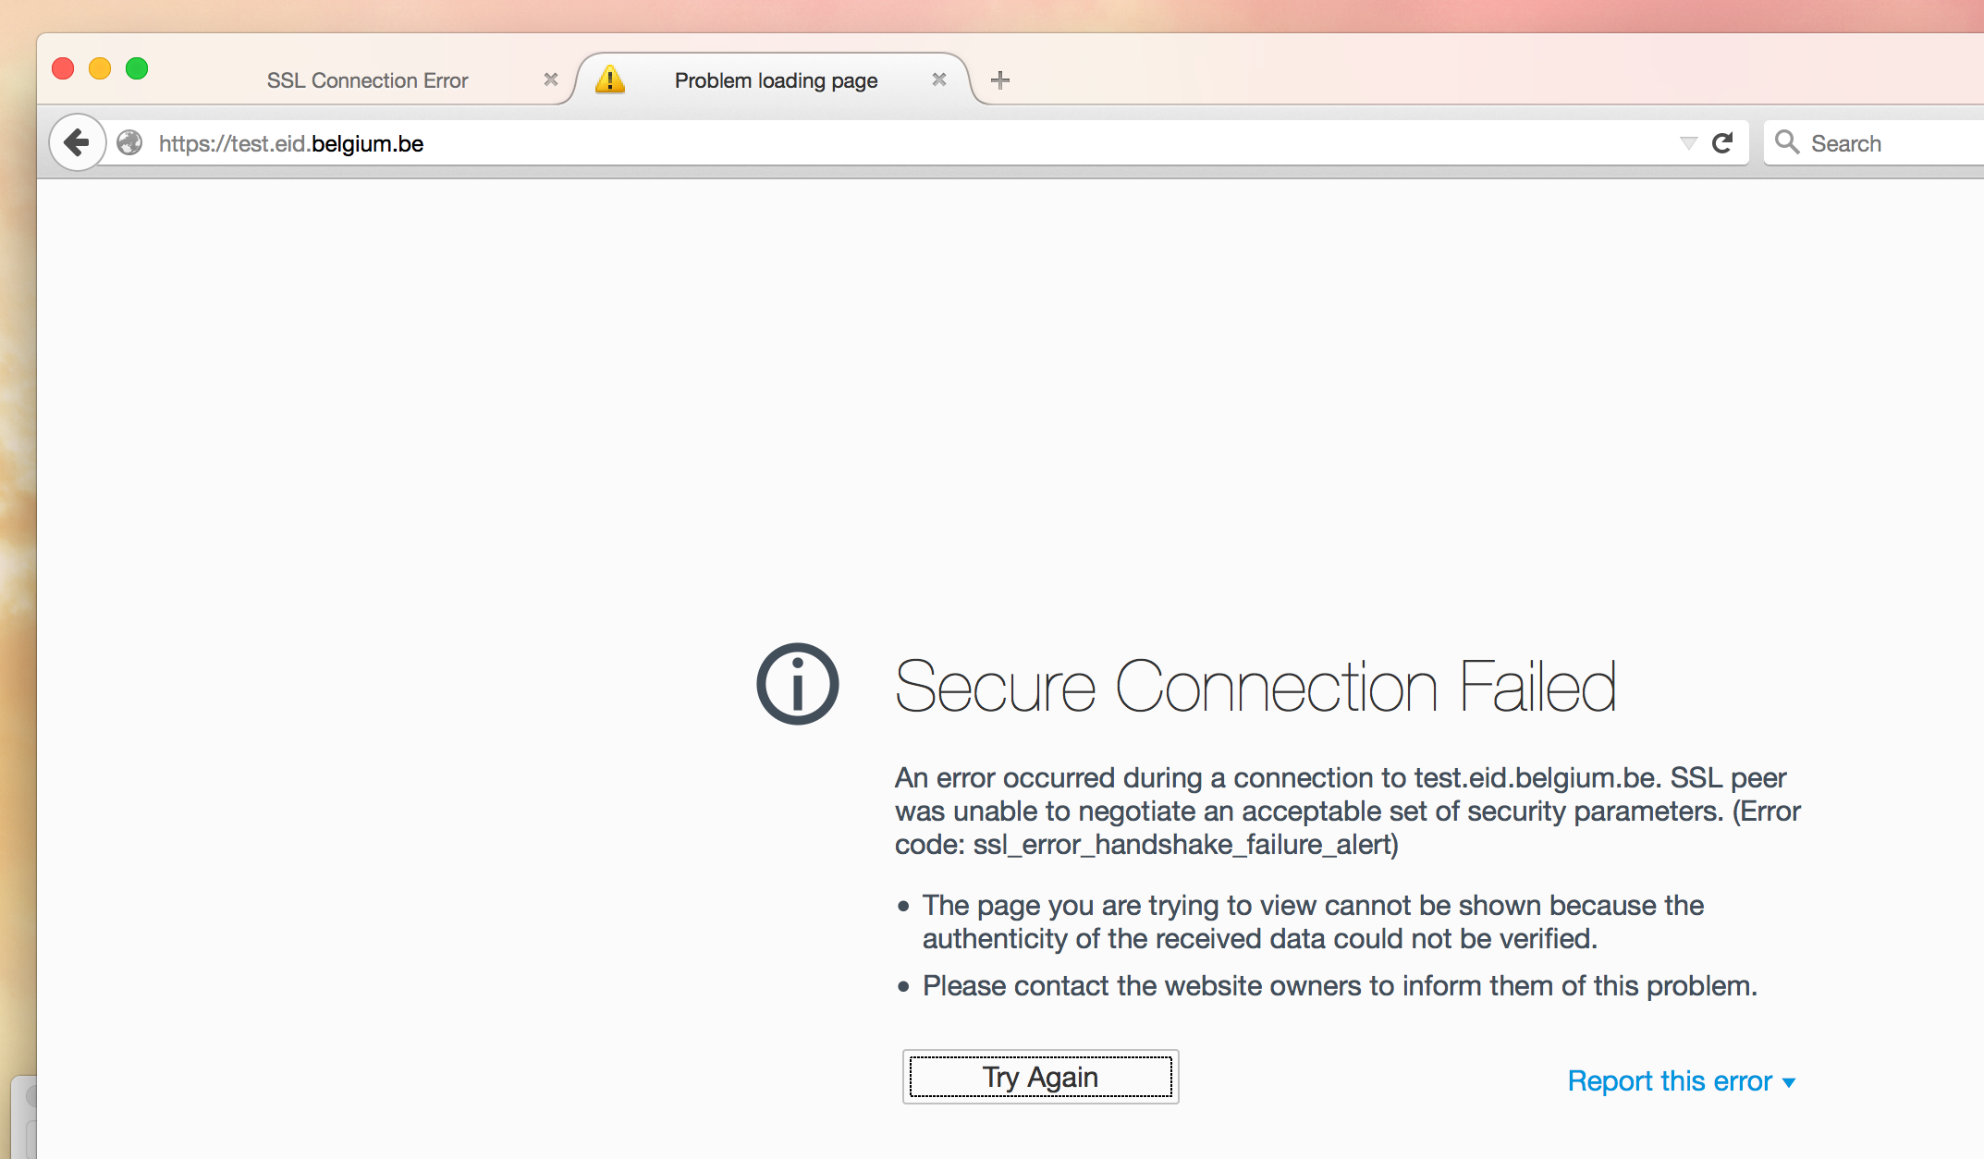Open the URL bar history dropdown arrow
The height and width of the screenshot is (1159, 1984).
click(x=1688, y=143)
